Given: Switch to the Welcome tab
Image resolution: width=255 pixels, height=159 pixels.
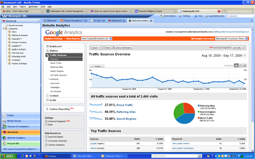Looking at the screenshot, I should 50,21.
